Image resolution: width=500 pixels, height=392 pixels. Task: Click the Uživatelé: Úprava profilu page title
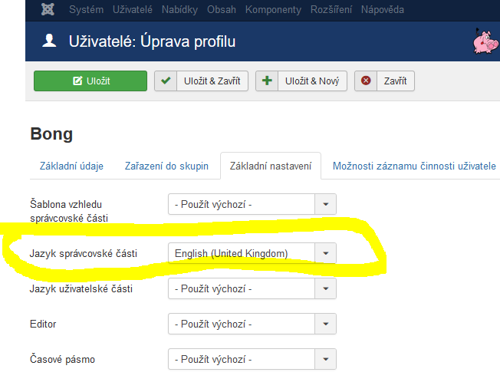pyautogui.click(x=152, y=41)
